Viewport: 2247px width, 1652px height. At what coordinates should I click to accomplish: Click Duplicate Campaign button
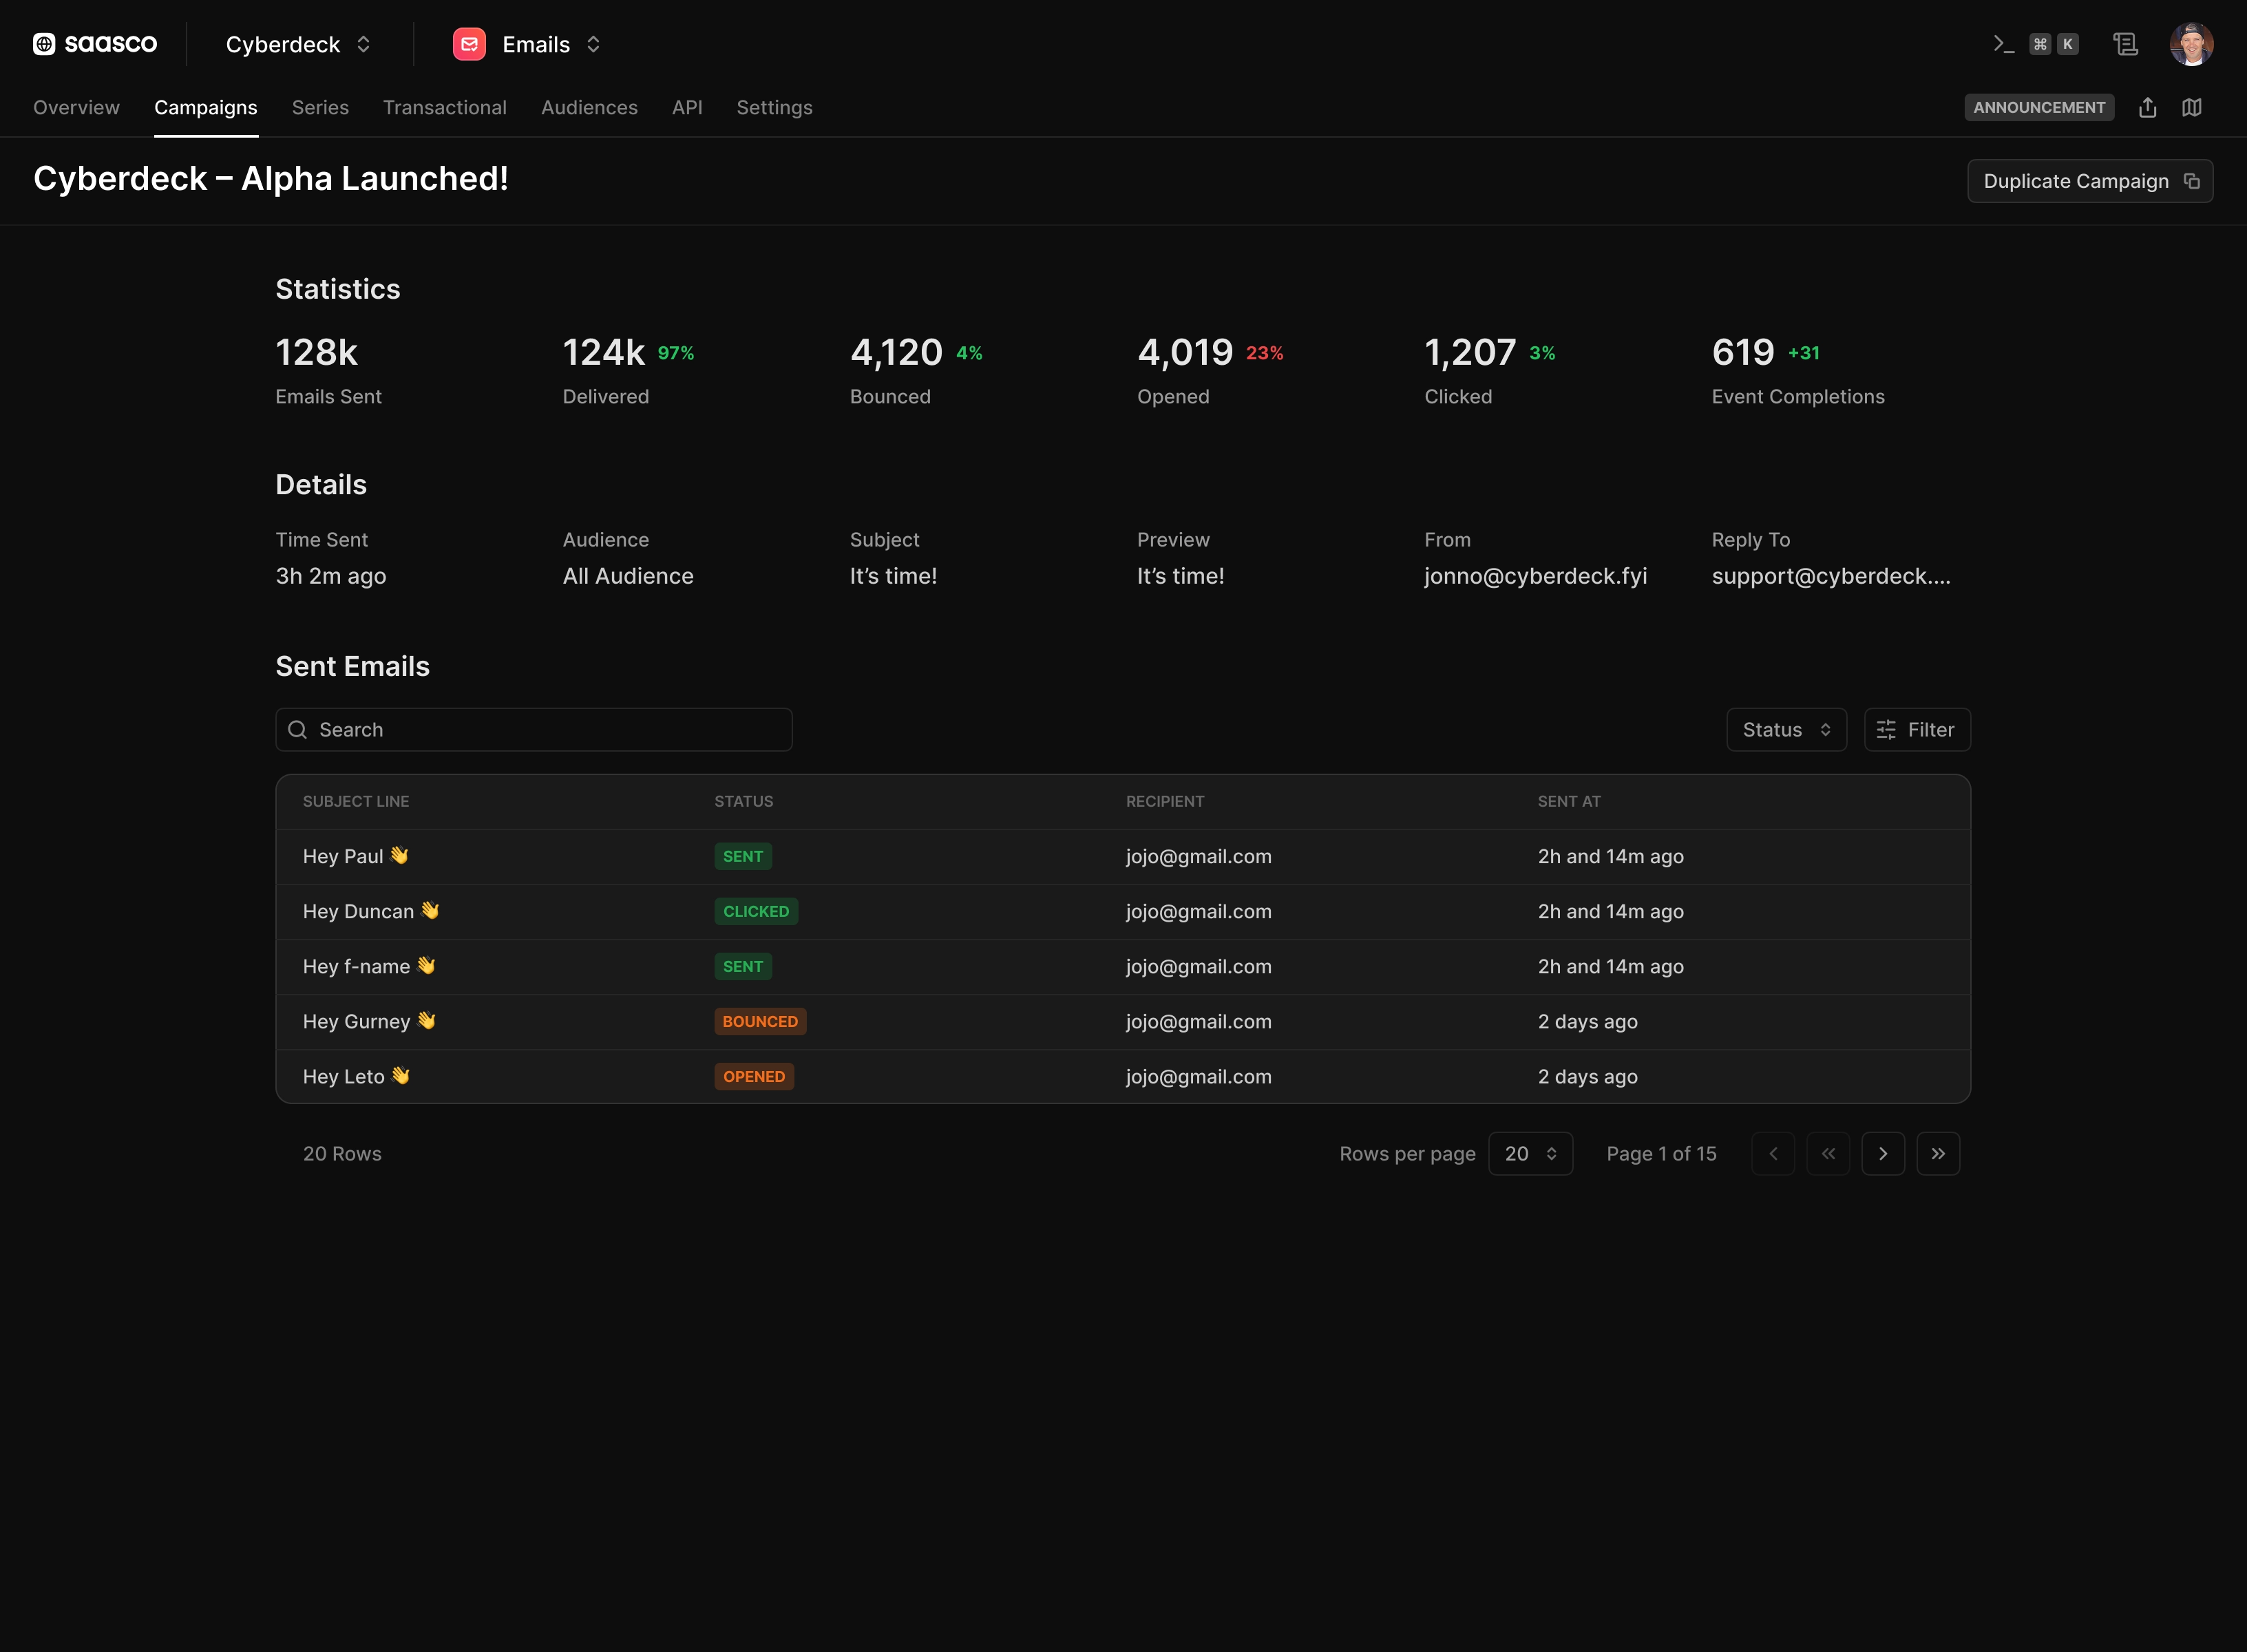[2090, 181]
